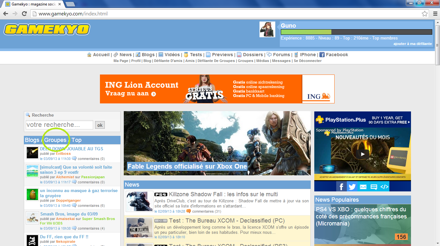Open the PS4 VS XBO popular news
The image size is (440, 246).
point(361,216)
